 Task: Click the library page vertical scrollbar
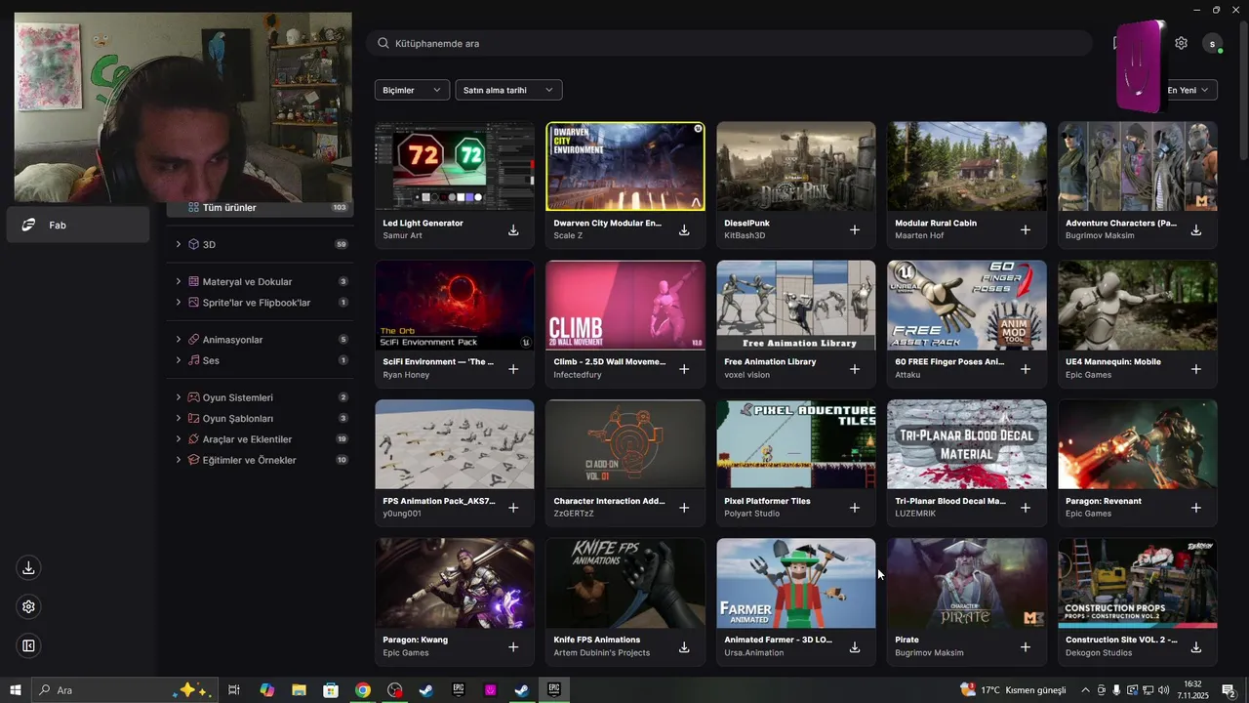1243,93
